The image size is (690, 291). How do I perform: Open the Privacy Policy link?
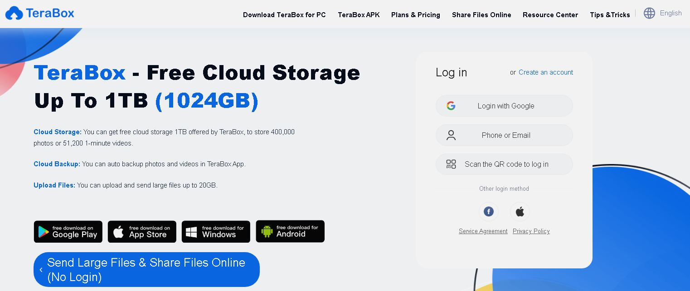tap(531, 231)
